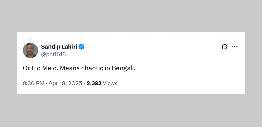The height and width of the screenshot is (127, 262).
Task: Open the Grok explain-post icon
Action: [x=224, y=47]
